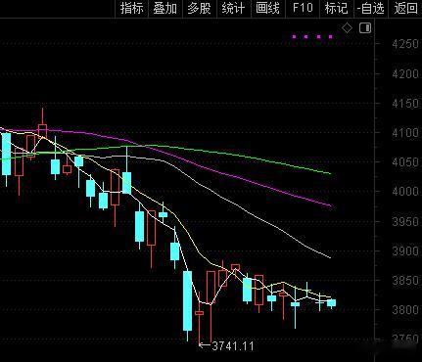Click the 3950 price axis label
This screenshot has height=362, width=422.
click(405, 222)
